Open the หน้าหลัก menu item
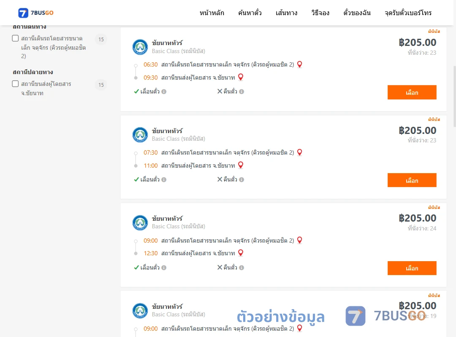The width and height of the screenshot is (456, 337). 212,13
